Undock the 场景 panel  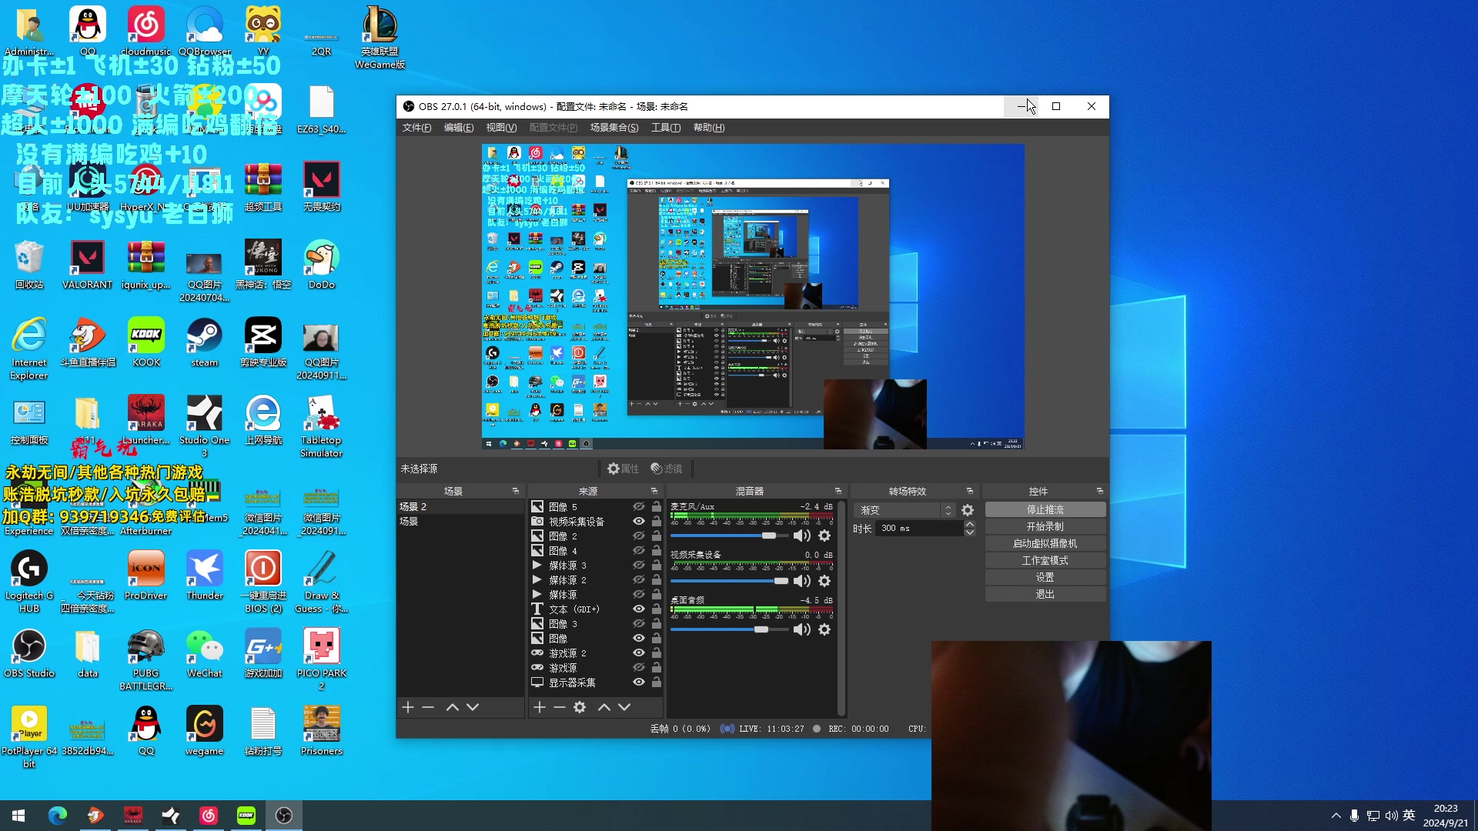point(516,491)
